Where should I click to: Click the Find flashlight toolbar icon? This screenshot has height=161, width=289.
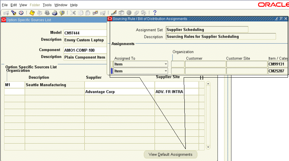[14, 13]
